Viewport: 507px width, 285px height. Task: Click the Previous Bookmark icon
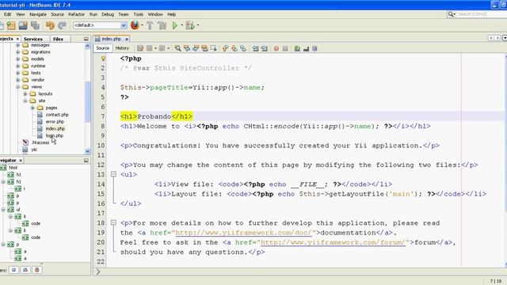pyautogui.click(x=225, y=48)
